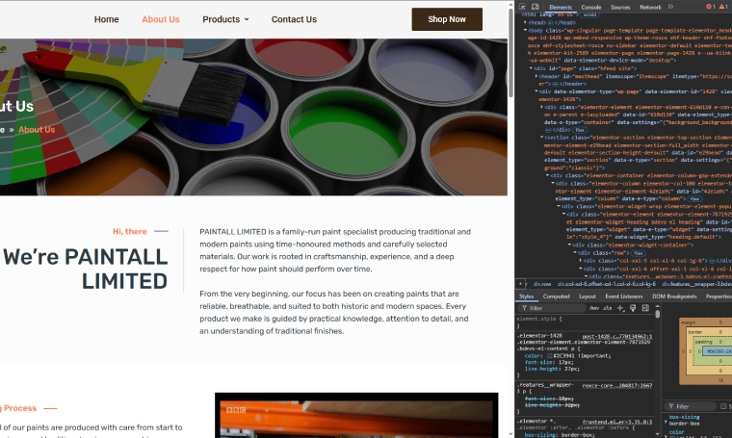Viewport: 732px width, 438px height.
Task: Open the Computed styles tab
Action: click(556, 296)
